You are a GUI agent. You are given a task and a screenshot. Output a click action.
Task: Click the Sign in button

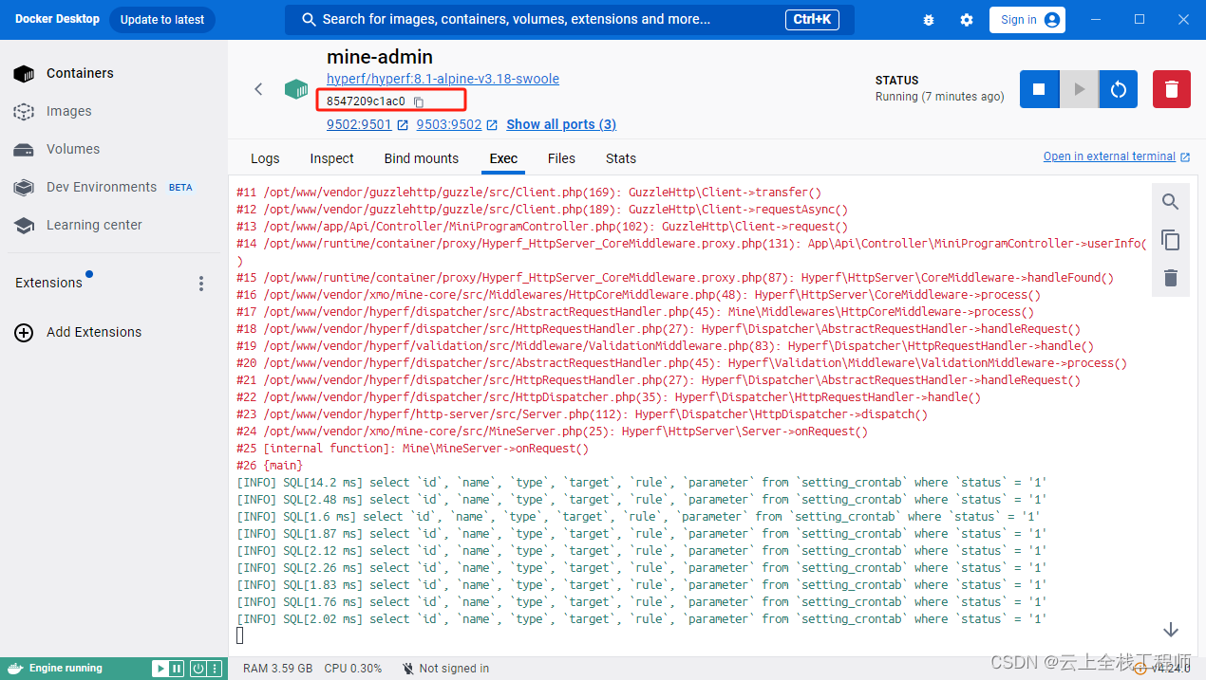click(1027, 20)
